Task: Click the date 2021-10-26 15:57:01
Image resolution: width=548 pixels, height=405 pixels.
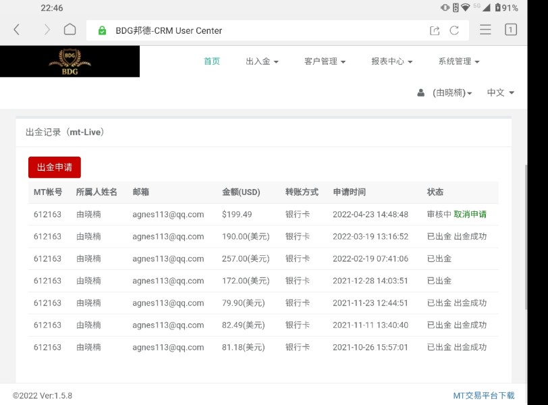Action: (x=371, y=348)
